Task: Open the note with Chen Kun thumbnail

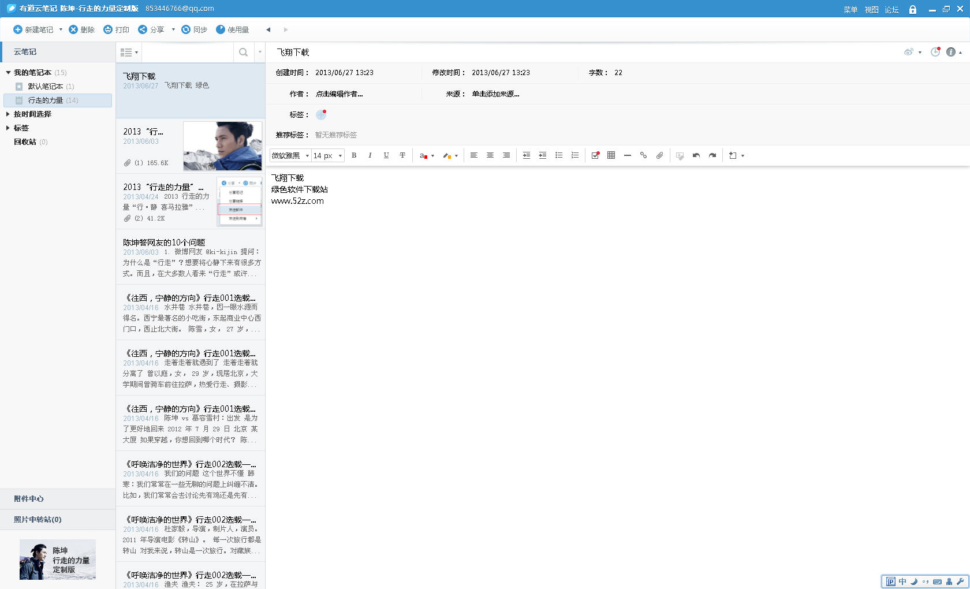Action: click(x=191, y=146)
